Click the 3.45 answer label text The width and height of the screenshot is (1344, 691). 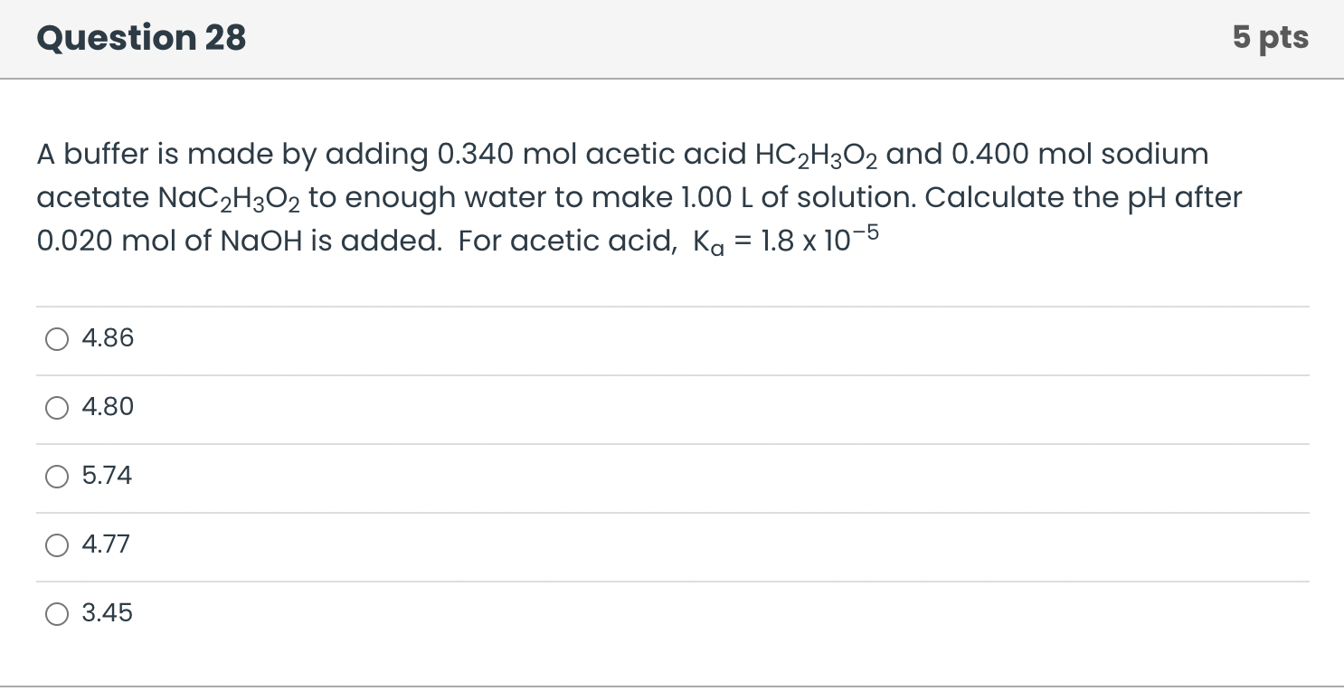click(107, 613)
